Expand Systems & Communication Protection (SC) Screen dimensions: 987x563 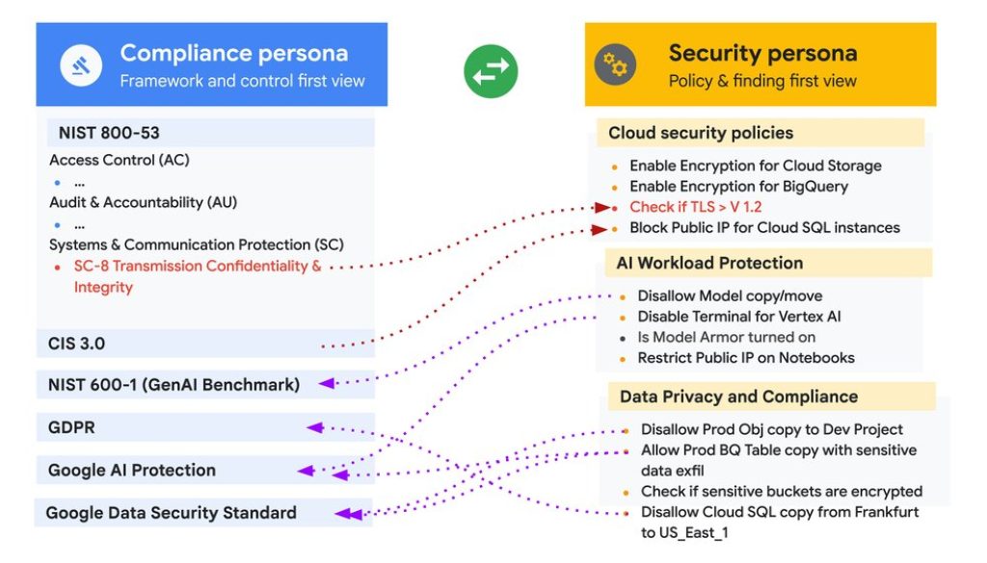197,244
